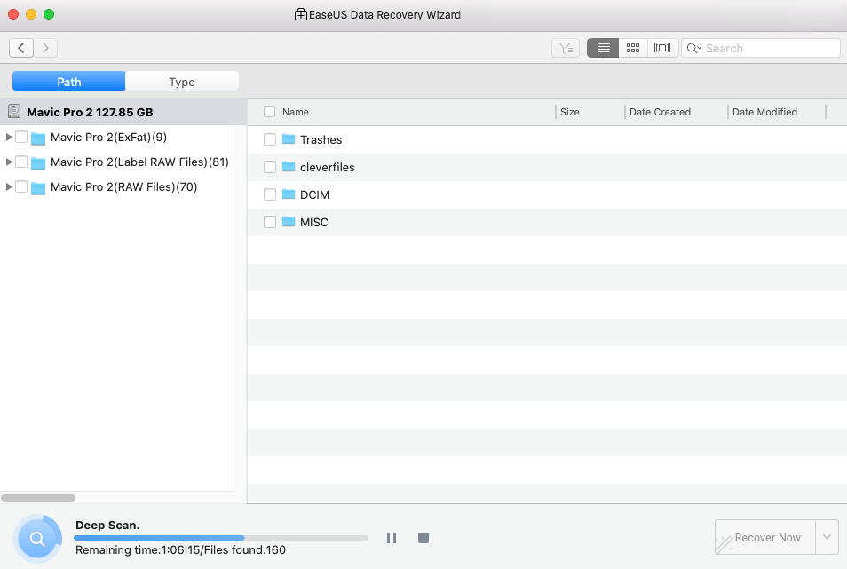
Task: Expand the Mavic Pro 2(RAW Files) tree node
Action: click(9, 186)
